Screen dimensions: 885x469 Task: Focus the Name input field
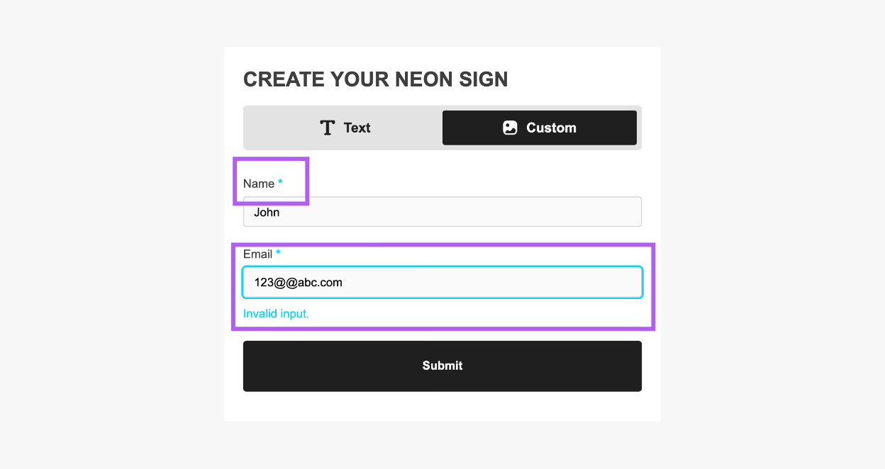[x=442, y=212]
